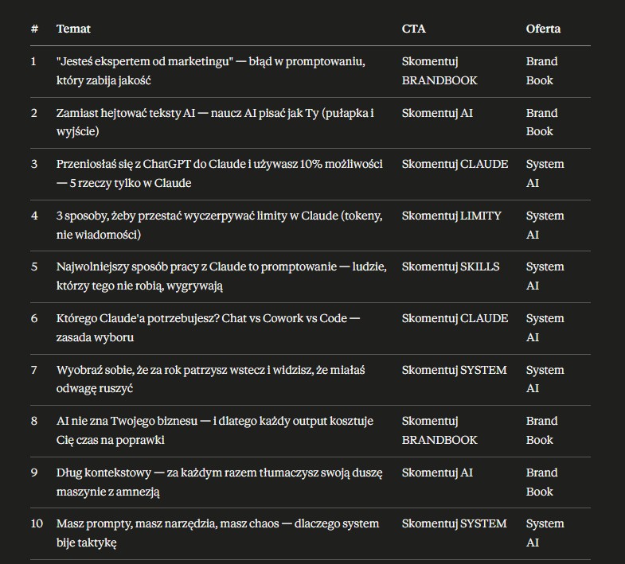Click the CTA column header
The width and height of the screenshot is (625, 564).
413,29
